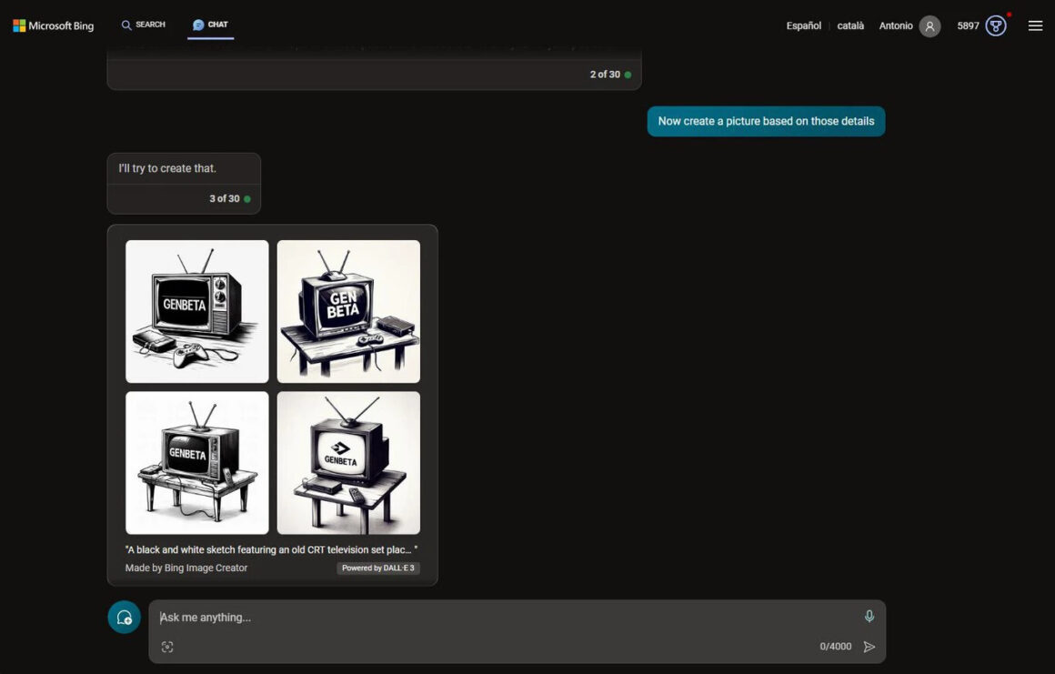Switch to the Chat tab
This screenshot has height=674, width=1055.
pos(211,25)
